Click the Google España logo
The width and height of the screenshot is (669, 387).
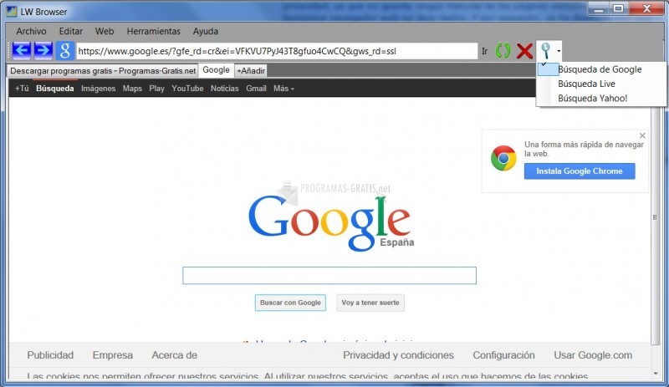pos(330,222)
